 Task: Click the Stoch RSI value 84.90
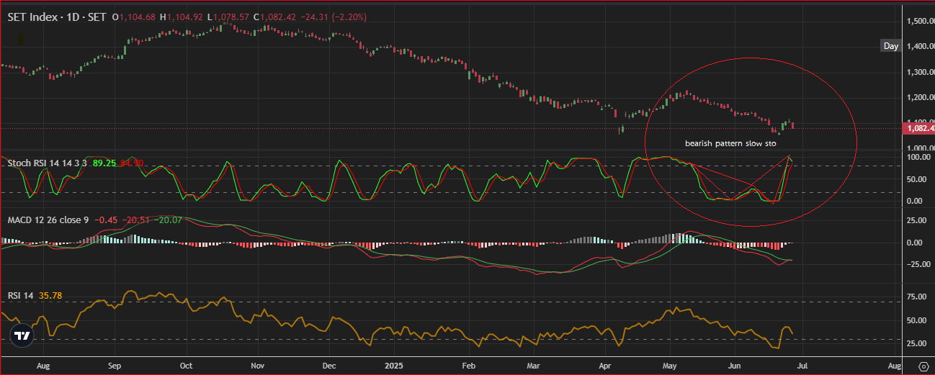(x=133, y=163)
